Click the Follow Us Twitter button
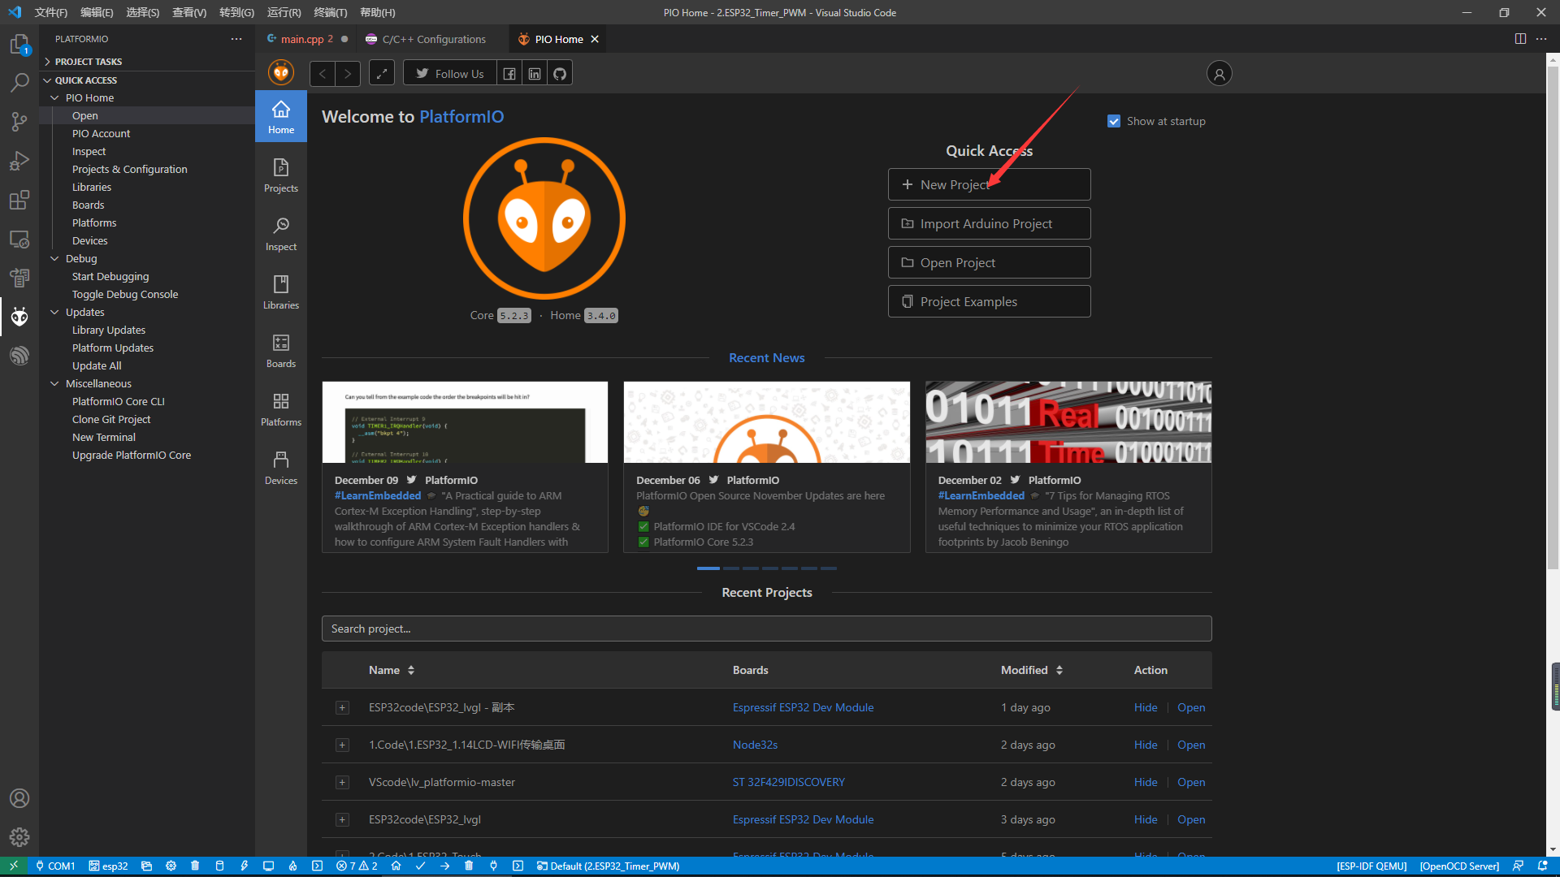 coord(449,74)
